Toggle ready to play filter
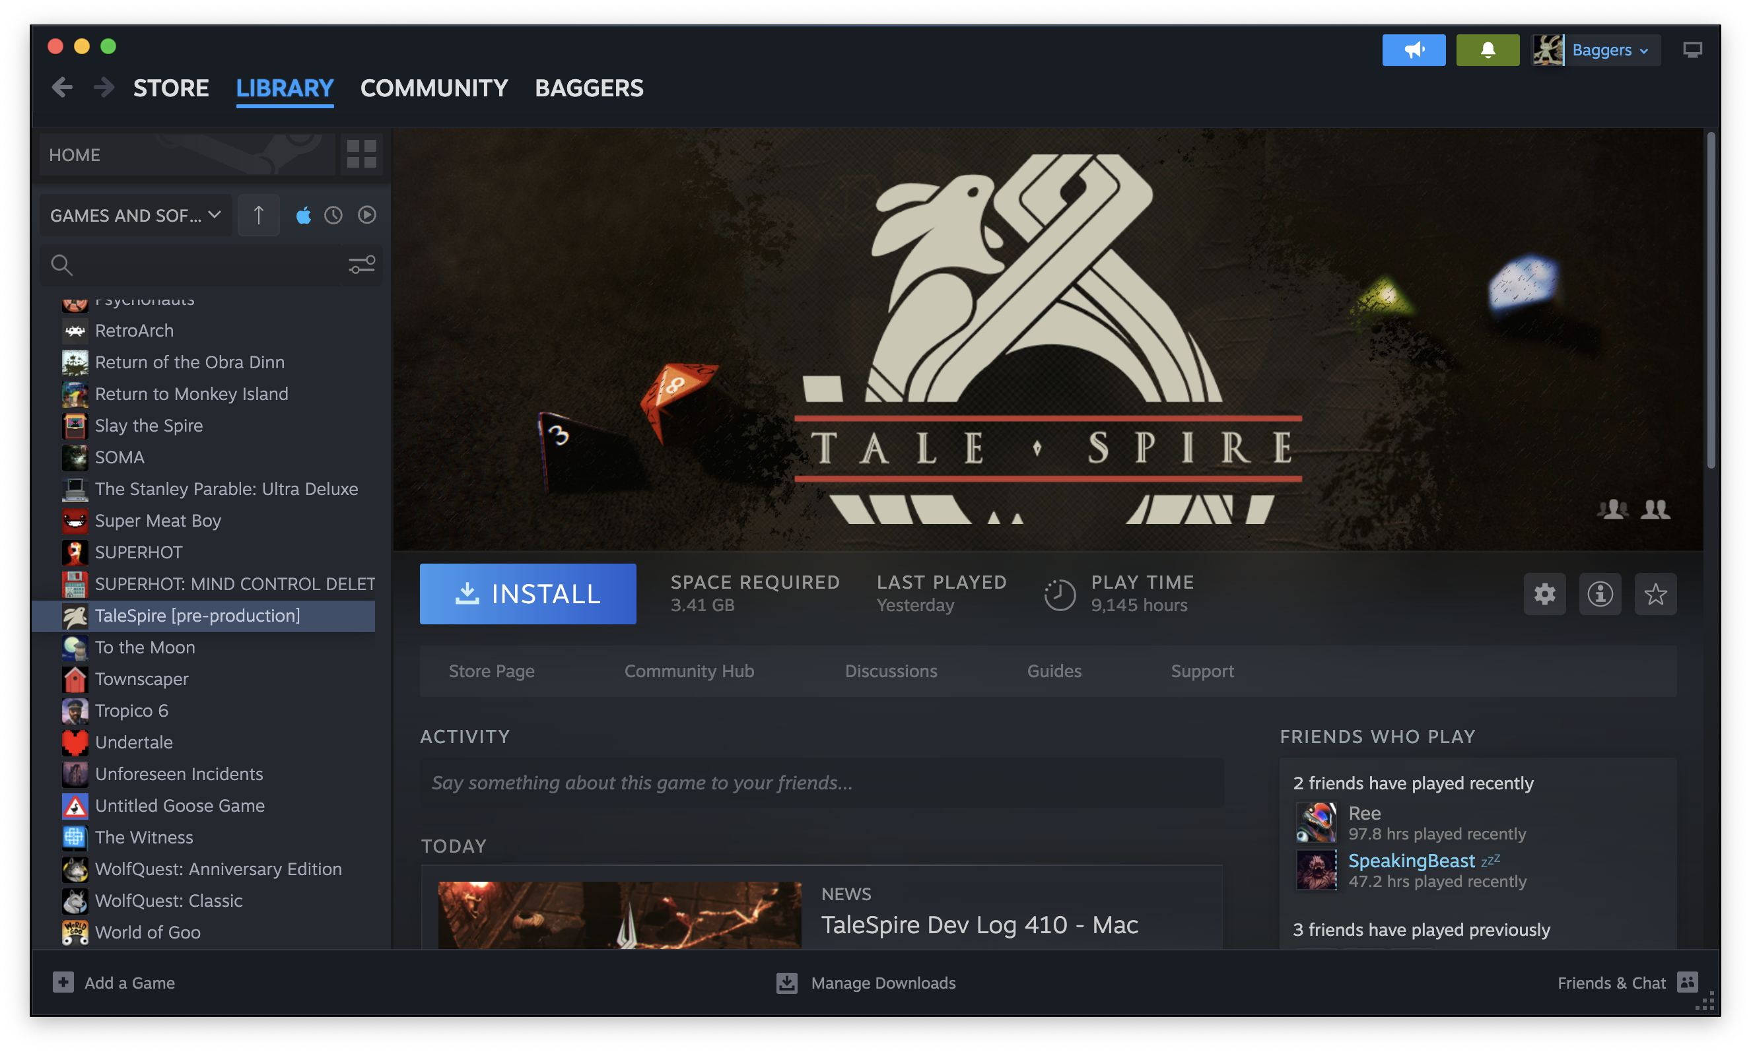This screenshot has width=1751, height=1052. 366,214
